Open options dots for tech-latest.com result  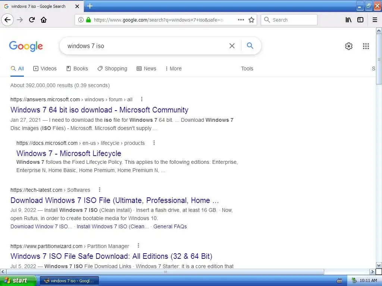[x=99, y=190]
